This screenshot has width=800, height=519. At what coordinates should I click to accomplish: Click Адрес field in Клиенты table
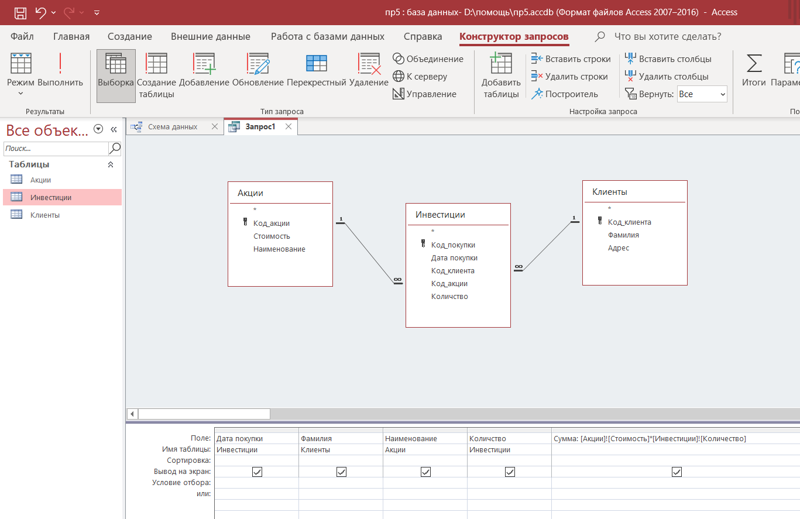coord(619,248)
